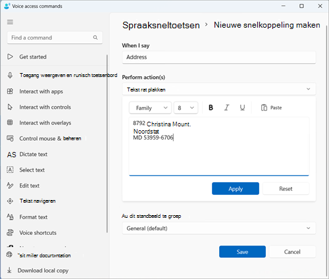Image resolution: width=329 pixels, height=279 pixels.
Task: Toggle Bold formatting
Action: [211, 107]
